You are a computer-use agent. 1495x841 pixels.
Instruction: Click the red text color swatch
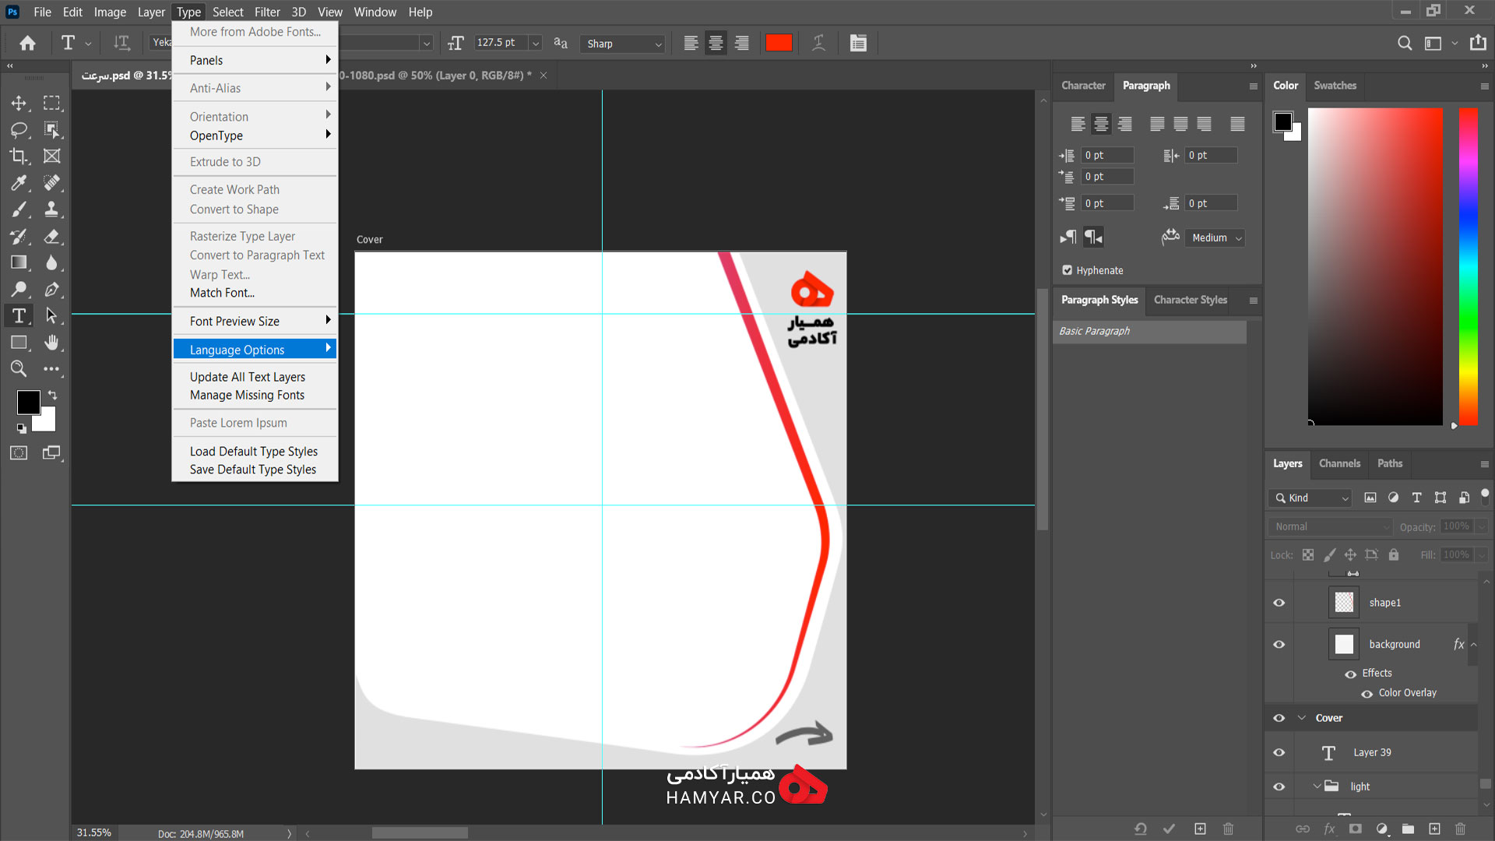point(779,43)
